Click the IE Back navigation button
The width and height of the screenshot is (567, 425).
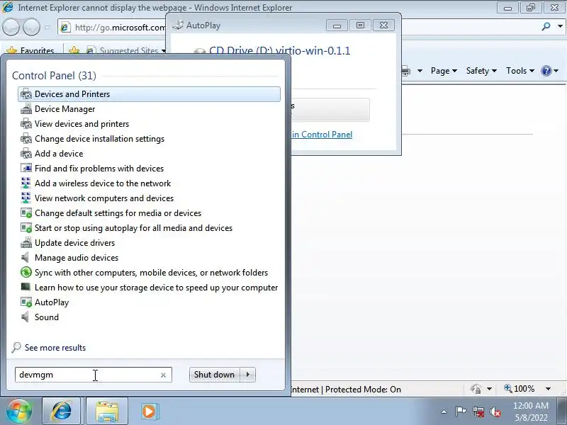click(x=11, y=27)
